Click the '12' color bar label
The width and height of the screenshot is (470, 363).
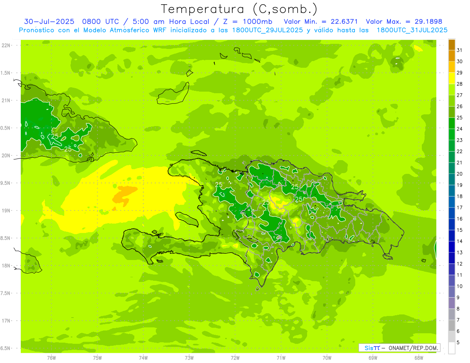[x=460, y=264]
